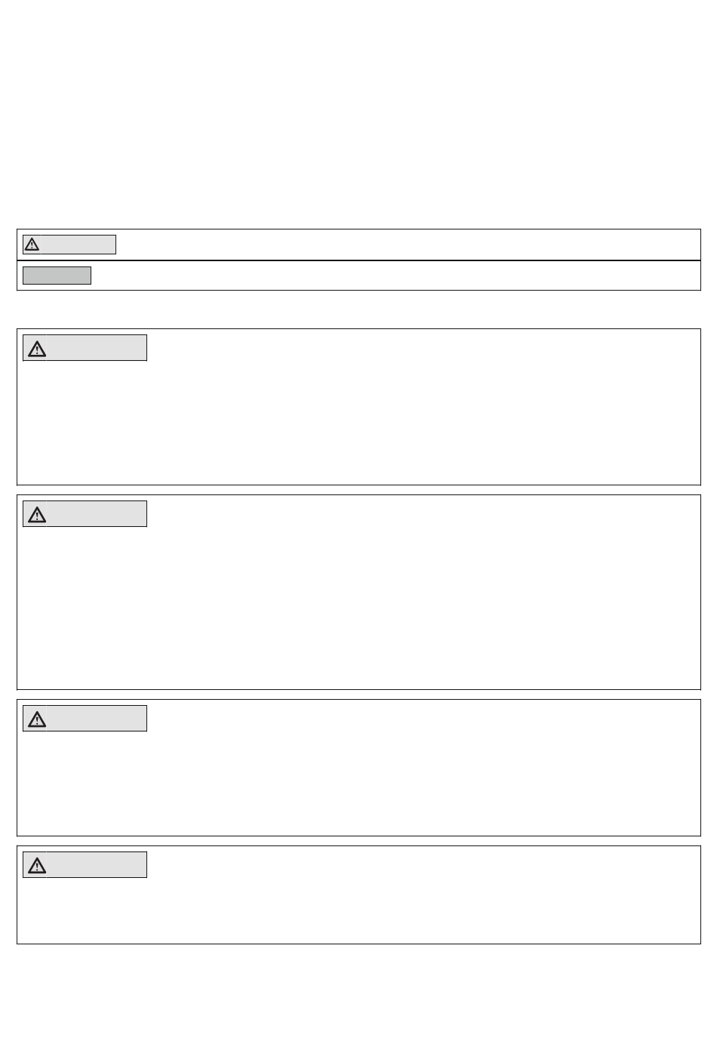Click blank body of first large warning box
This screenshot has height=1044, width=717.
tap(358, 423)
